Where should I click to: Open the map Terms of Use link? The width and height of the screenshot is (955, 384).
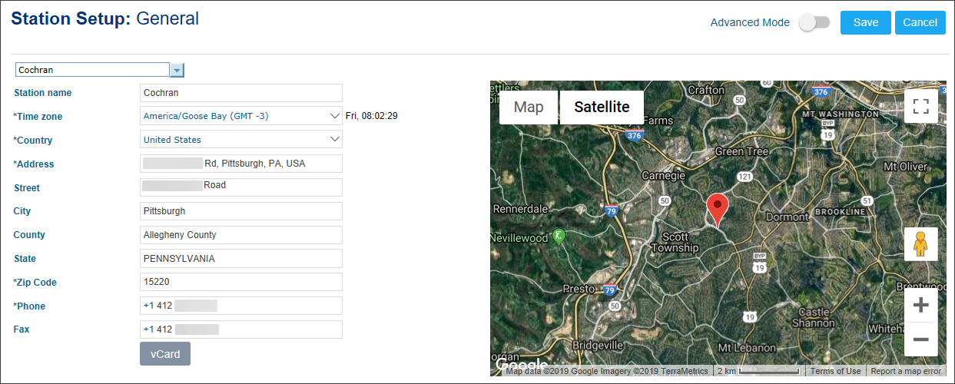point(836,371)
